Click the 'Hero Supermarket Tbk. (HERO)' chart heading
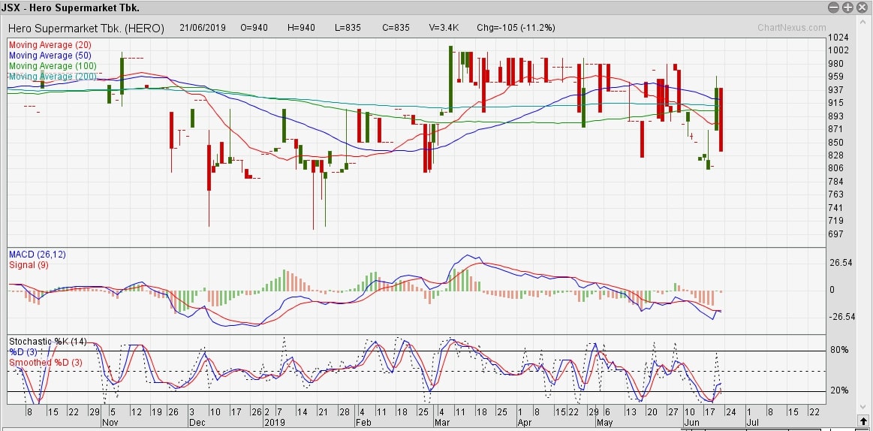873x431 pixels. click(86, 28)
